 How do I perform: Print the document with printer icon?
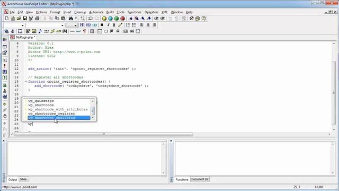(37, 19)
